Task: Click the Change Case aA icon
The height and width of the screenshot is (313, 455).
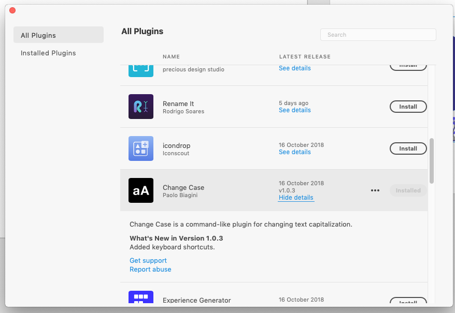Action: pyautogui.click(x=141, y=190)
